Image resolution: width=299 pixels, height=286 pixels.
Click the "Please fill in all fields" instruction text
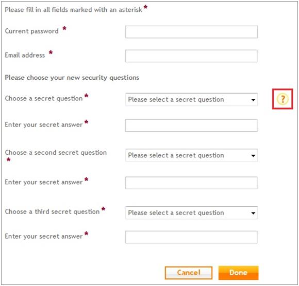point(73,10)
